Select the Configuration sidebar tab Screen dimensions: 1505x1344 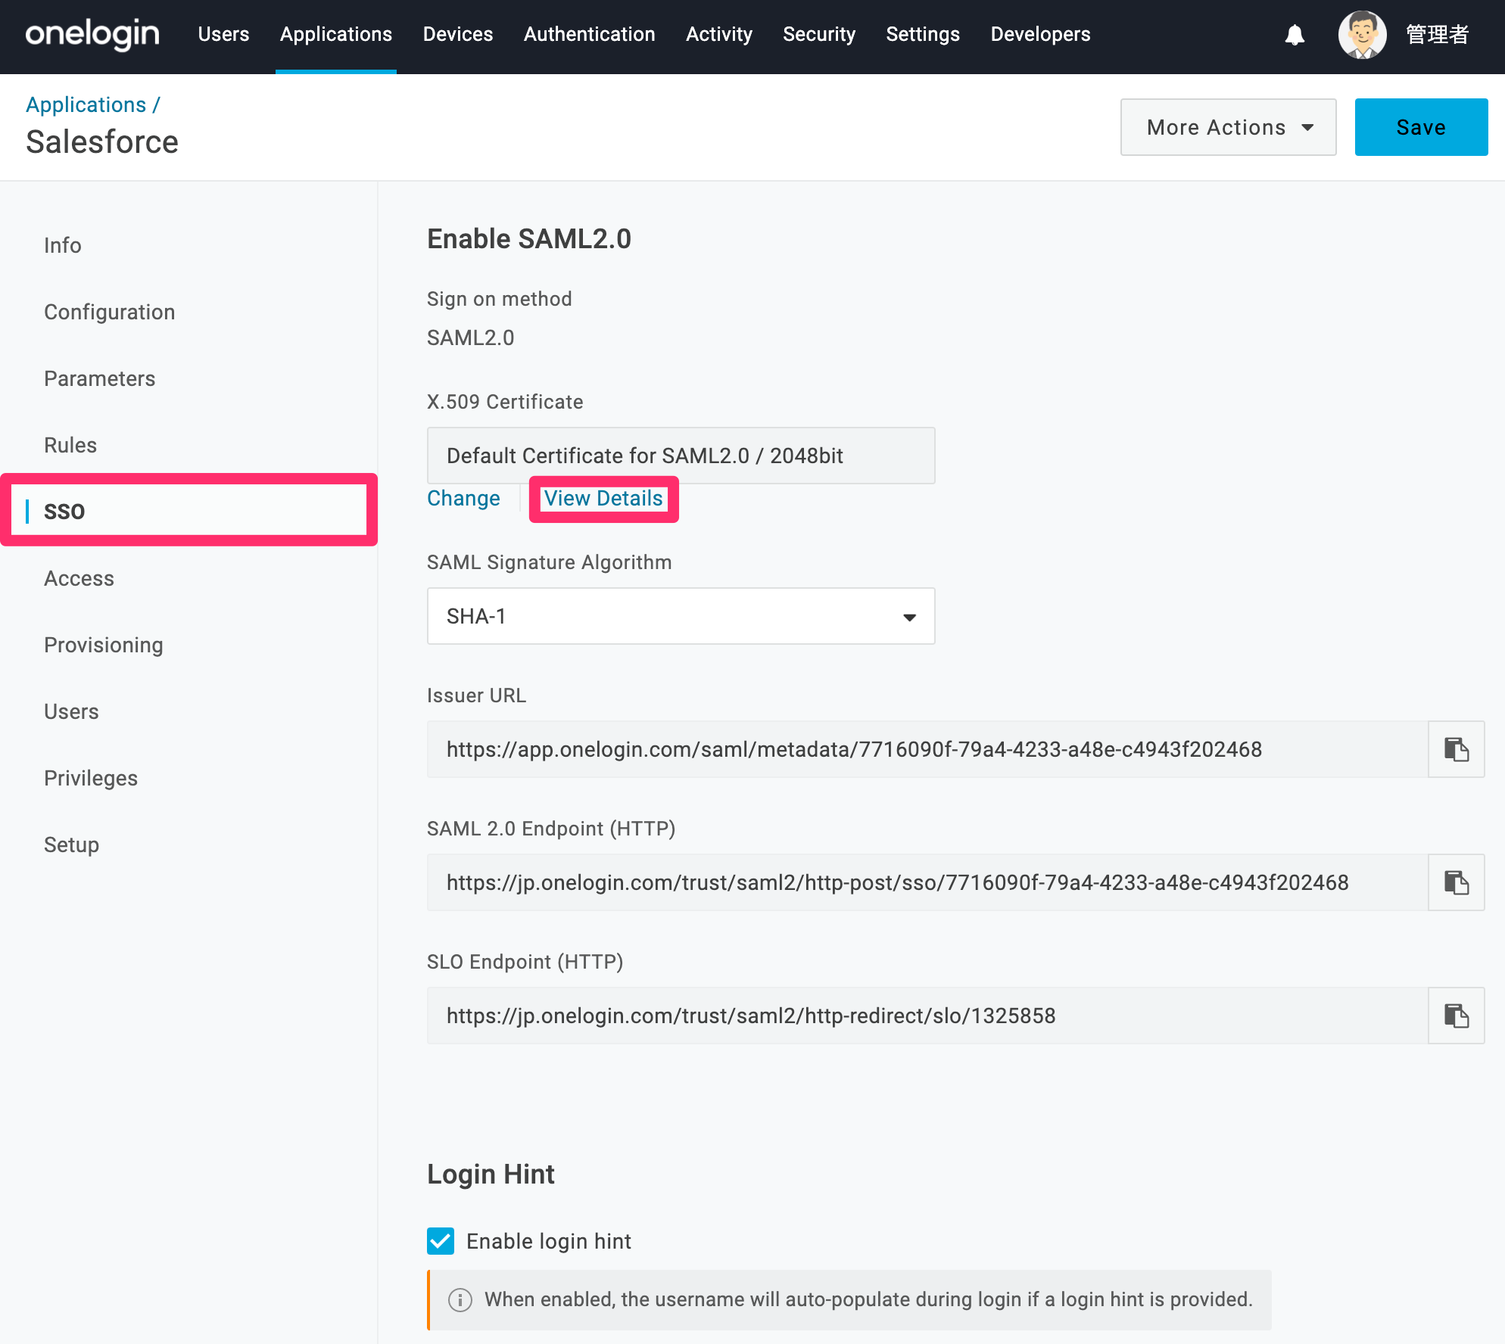tap(109, 312)
